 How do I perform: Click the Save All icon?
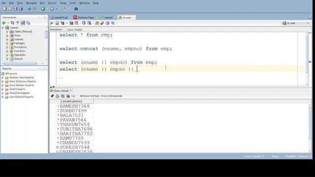(21, 9)
